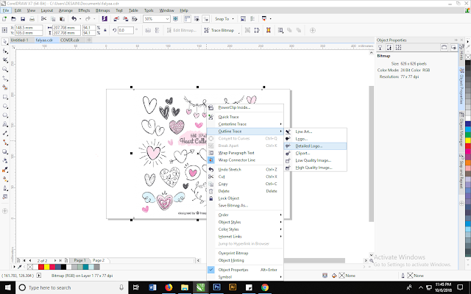The width and height of the screenshot is (471, 294).
Task: Open the zoom level 50% dropdown
Action: click(x=168, y=19)
